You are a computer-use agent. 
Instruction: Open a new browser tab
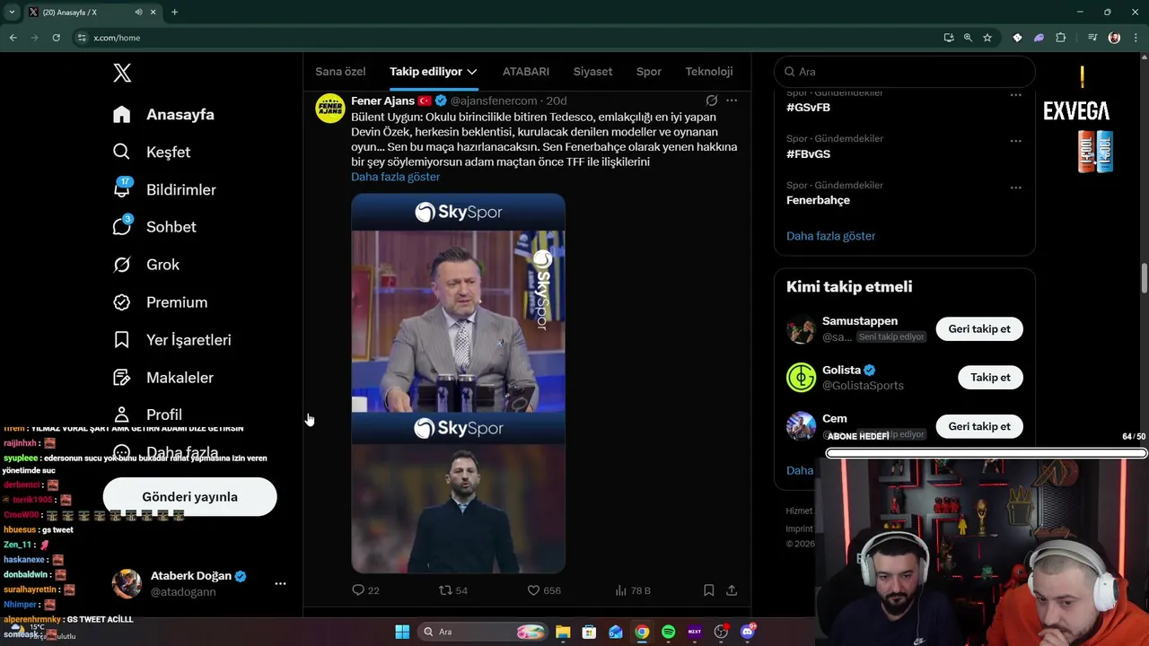click(x=174, y=13)
